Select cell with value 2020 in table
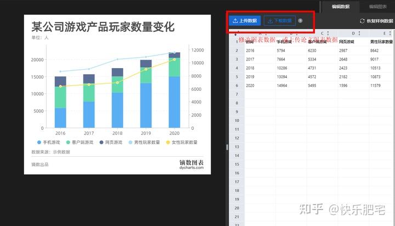Image resolution: width=395 pixels, height=226 pixels. click(259, 86)
